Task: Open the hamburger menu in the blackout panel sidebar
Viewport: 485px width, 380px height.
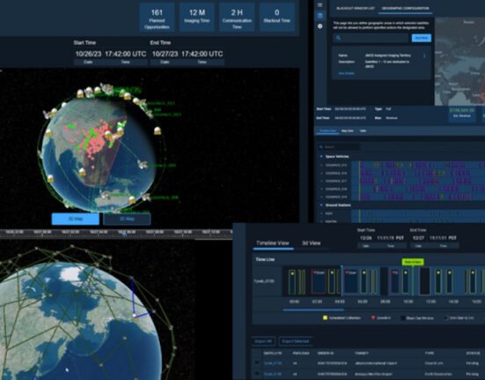Action: 320,5
